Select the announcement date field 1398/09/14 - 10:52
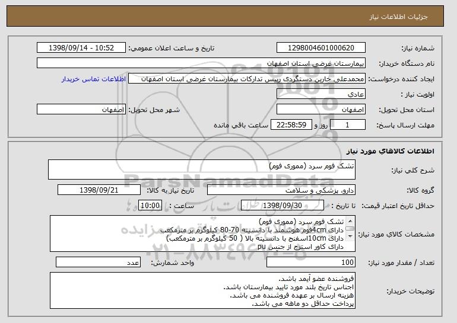 [x=81, y=48]
